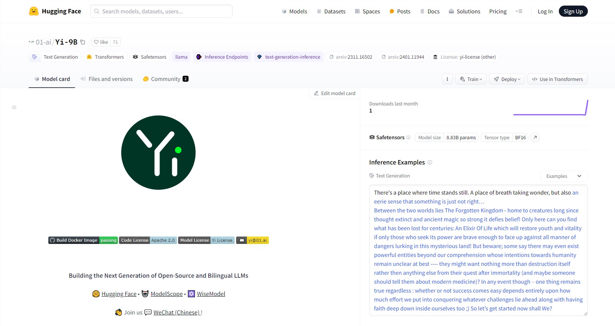The image size is (615, 326).
Task: Click the Log In link
Action: [x=545, y=12]
